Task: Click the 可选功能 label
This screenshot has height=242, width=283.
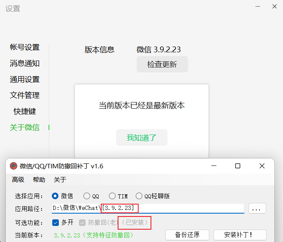Action: tap(29, 223)
